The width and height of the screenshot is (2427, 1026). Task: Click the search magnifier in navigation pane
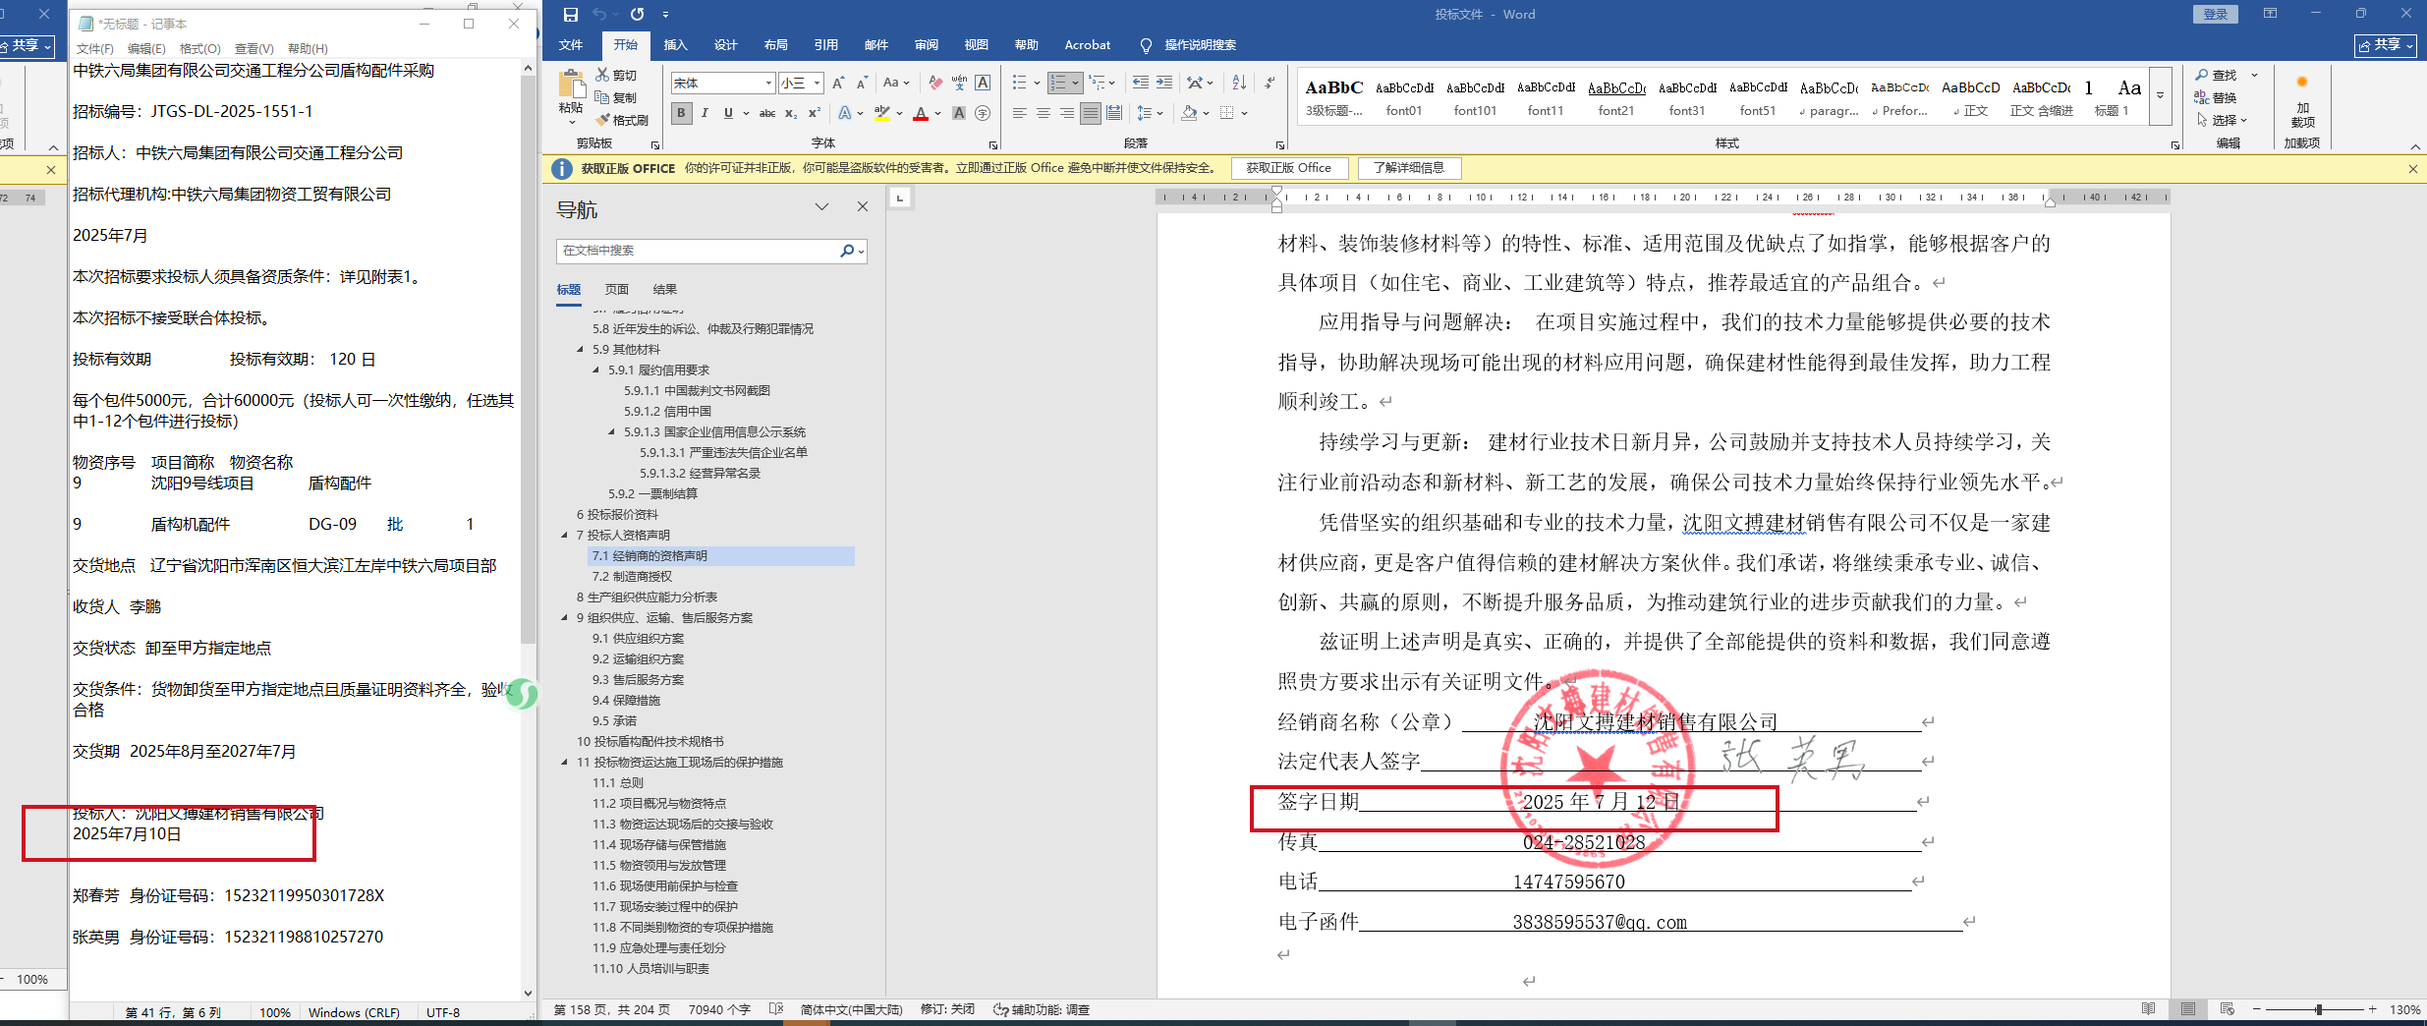coord(847,251)
